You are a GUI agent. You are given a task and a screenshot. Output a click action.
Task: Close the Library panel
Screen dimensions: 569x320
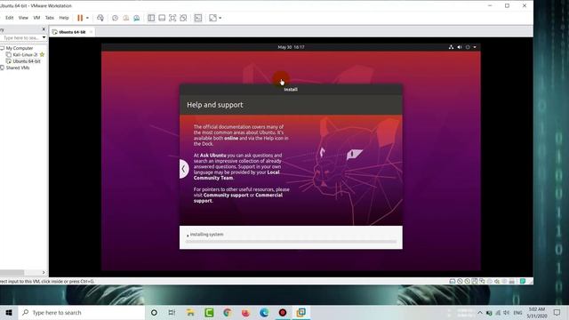[x=44, y=29]
